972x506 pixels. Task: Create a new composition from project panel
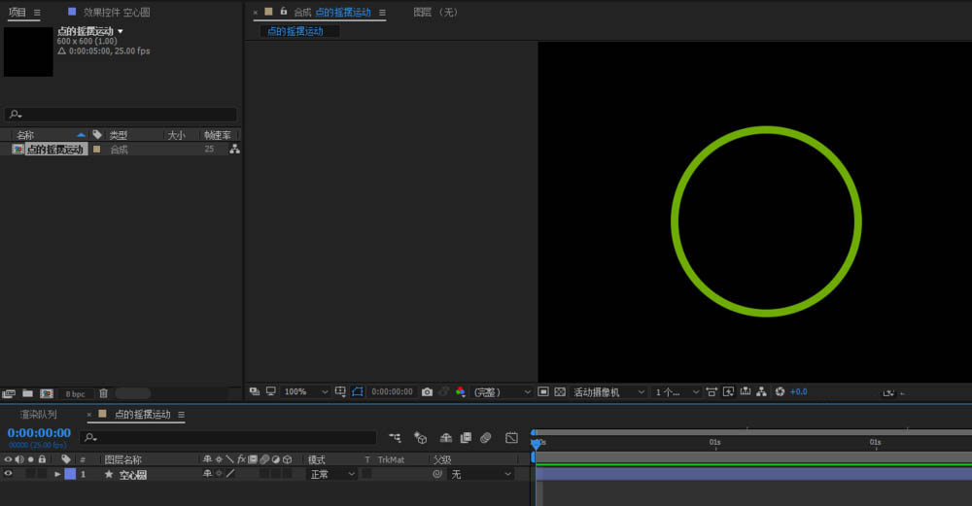46,394
